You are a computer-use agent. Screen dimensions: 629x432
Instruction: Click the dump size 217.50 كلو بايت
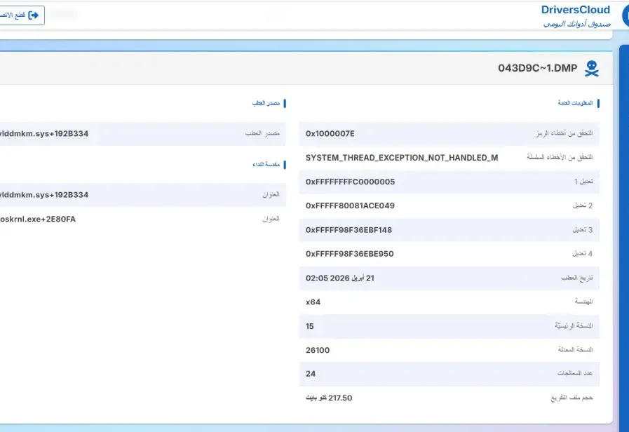pos(329,398)
